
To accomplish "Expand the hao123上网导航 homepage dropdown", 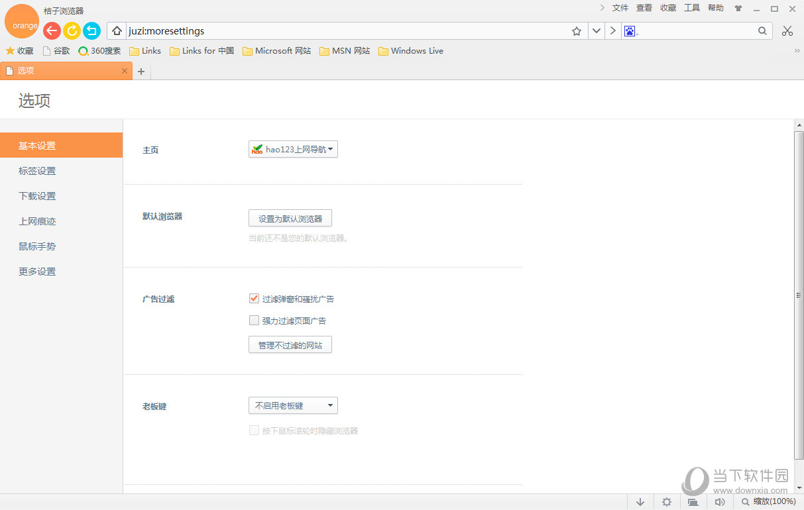I will point(293,150).
